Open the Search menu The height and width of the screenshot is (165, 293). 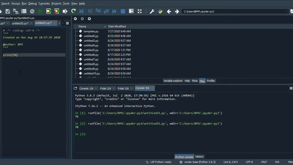tap(5, 4)
